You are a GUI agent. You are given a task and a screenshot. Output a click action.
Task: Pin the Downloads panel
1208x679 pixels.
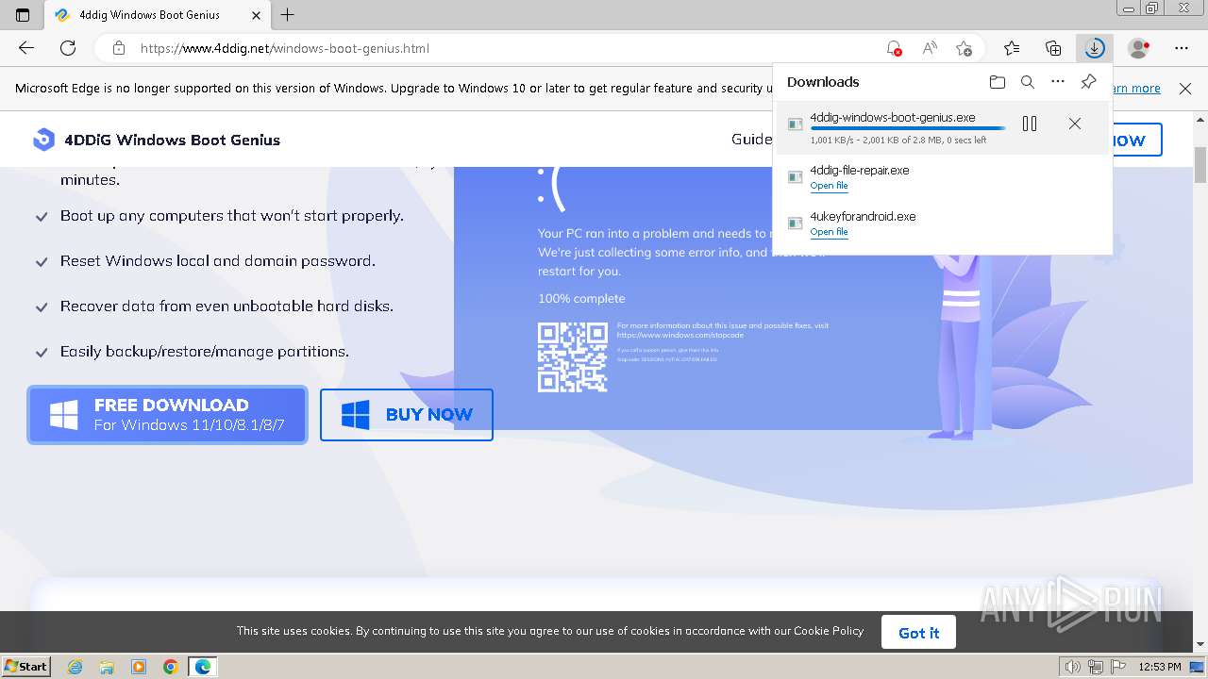[x=1088, y=82]
